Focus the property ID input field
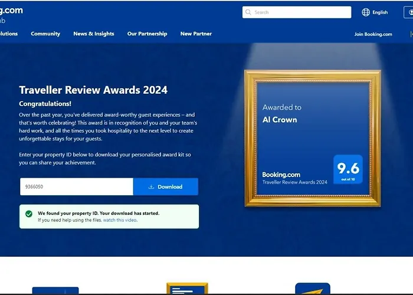Viewport: 413px width, 295px height. [x=77, y=187]
